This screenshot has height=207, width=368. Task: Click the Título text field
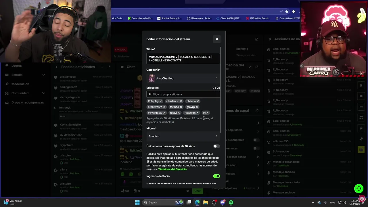pyautogui.click(x=183, y=59)
